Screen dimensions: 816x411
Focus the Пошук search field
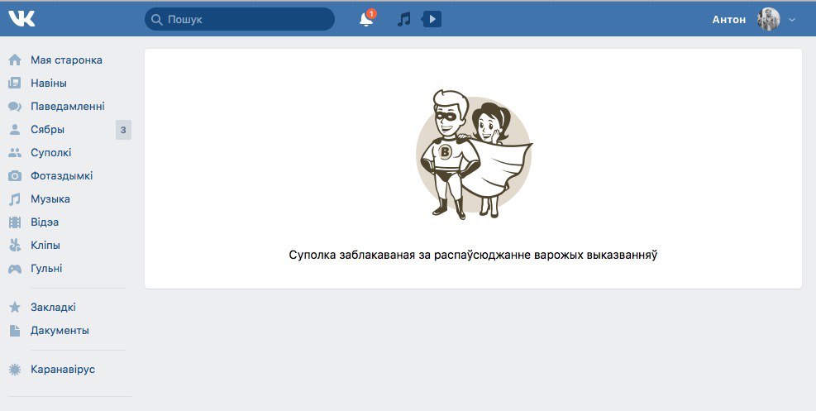[240, 19]
